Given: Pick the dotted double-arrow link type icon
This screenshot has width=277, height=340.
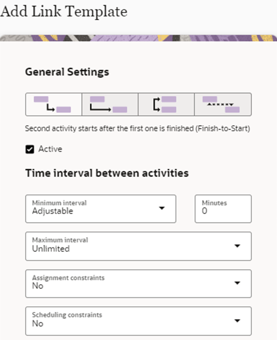Looking at the screenshot, I should 223,105.
